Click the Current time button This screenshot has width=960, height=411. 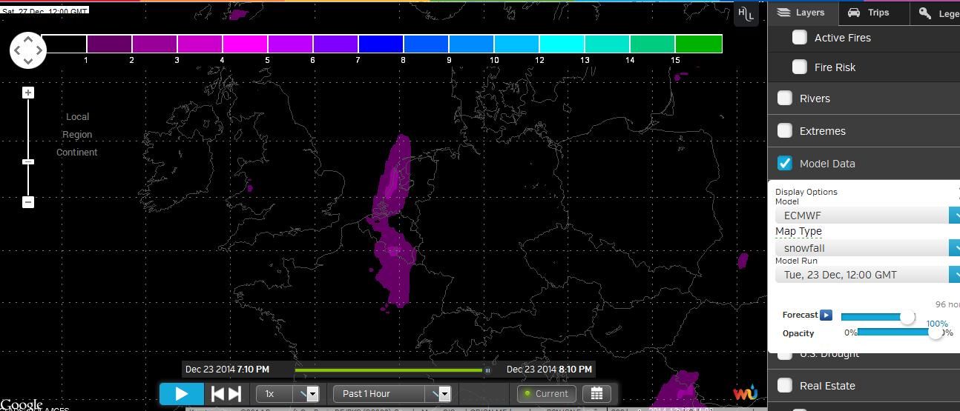pos(546,393)
